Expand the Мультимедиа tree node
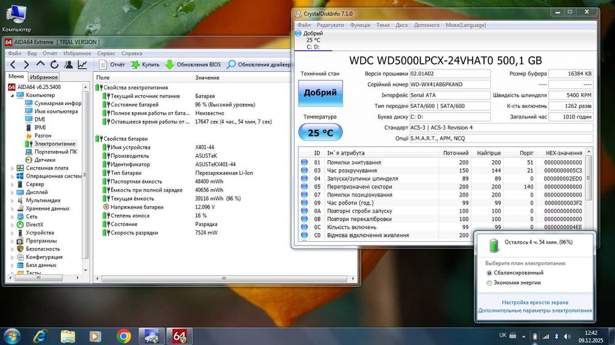 point(12,201)
